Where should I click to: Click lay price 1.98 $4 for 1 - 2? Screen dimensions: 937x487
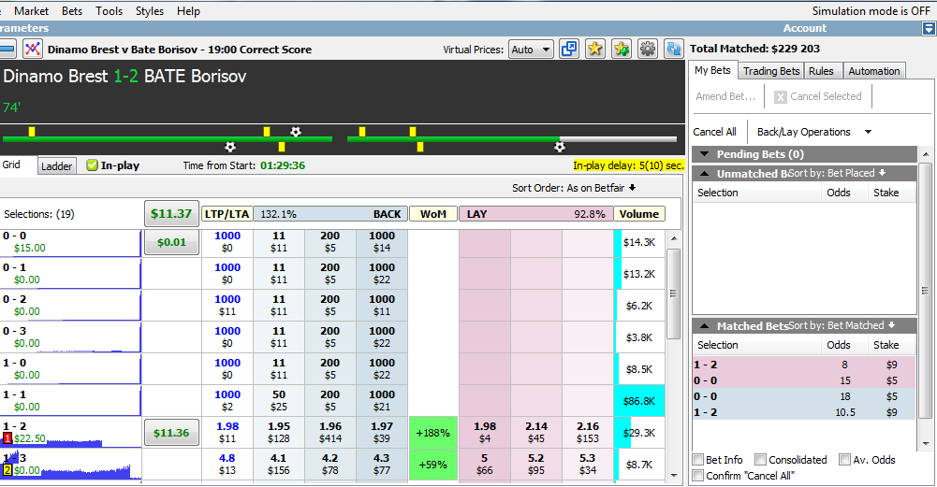tap(485, 432)
